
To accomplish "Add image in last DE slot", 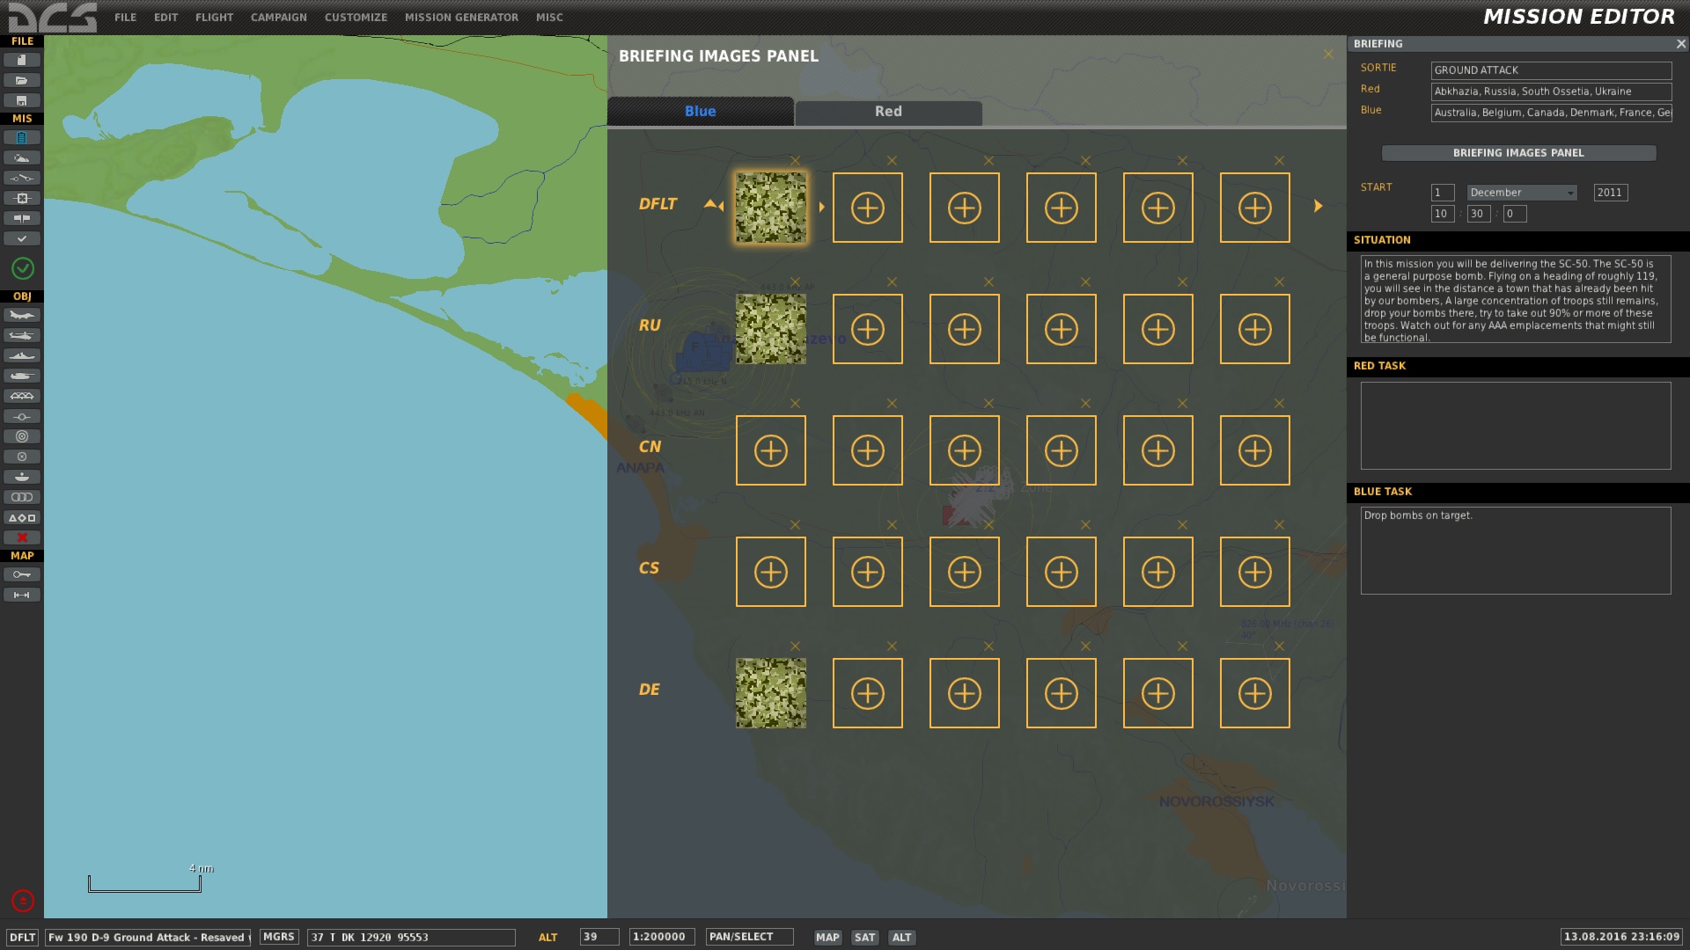I will (x=1255, y=693).
